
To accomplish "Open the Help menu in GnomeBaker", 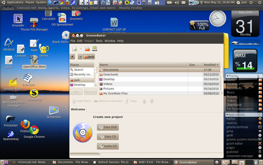I will [x=120, y=41].
